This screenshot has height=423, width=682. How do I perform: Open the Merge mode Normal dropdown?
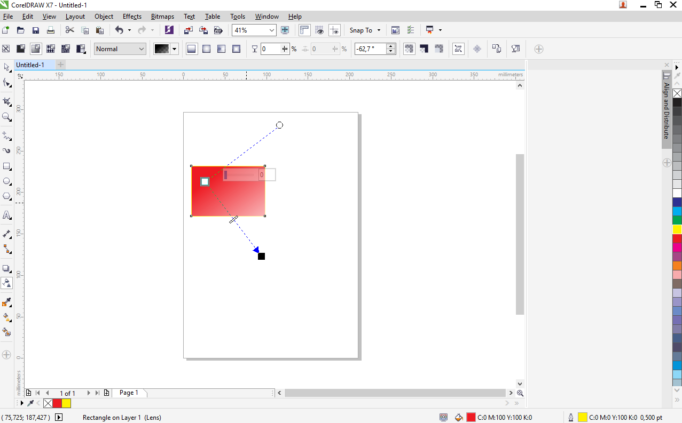(x=120, y=49)
